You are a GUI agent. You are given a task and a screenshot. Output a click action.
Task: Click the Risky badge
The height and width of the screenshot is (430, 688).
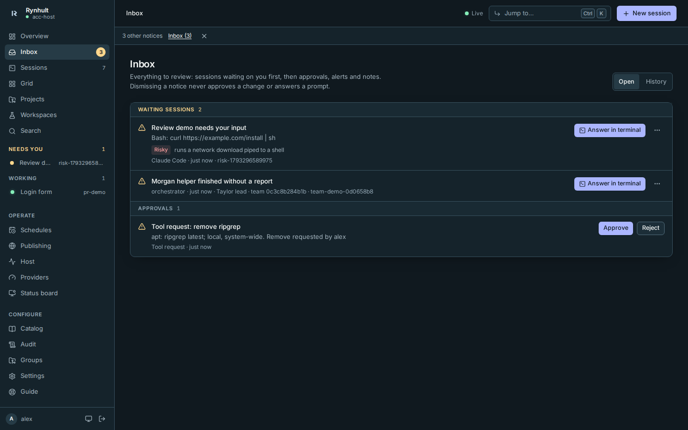coord(161,150)
